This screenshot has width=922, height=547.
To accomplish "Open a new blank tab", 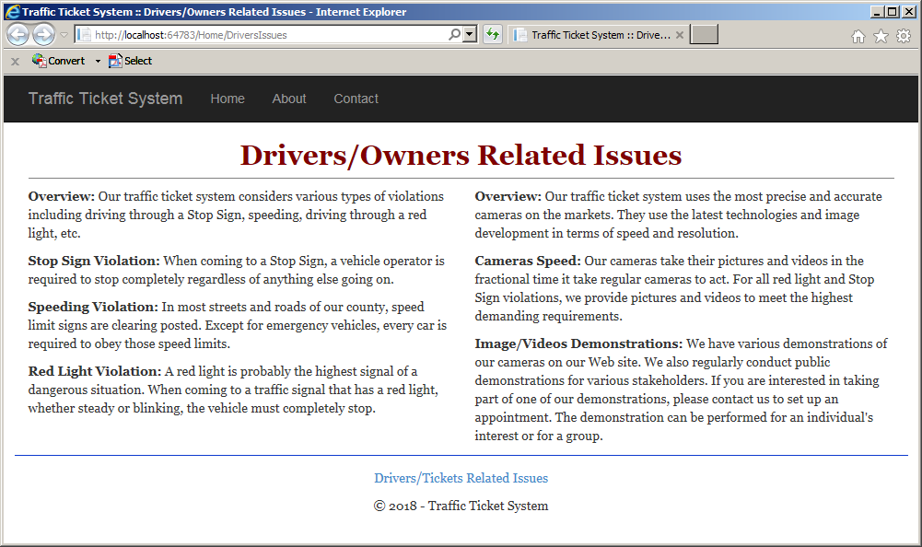I will 704,35.
